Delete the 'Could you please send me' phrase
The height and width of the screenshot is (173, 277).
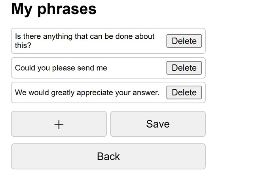184,68
